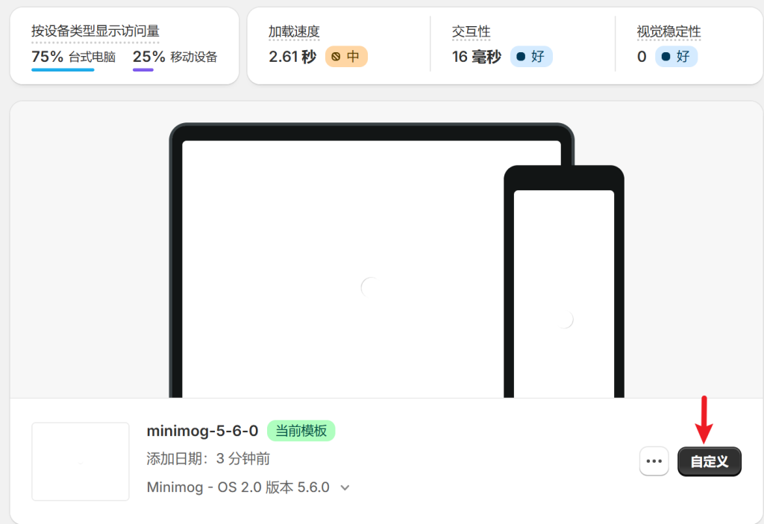The height and width of the screenshot is (524, 764).
Task: Open the three-dots more actions menu
Action: 654,461
